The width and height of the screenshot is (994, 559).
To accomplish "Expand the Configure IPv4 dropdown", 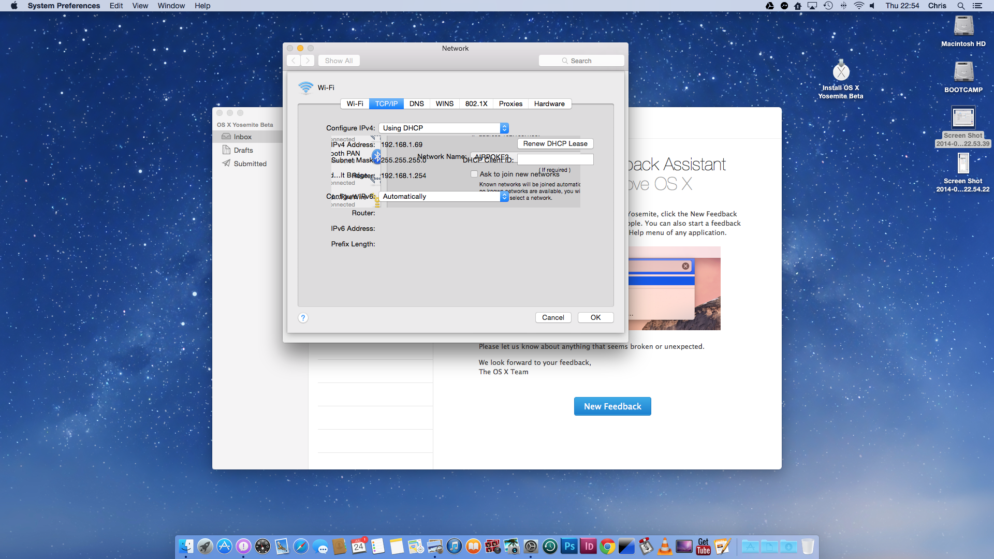I will pyautogui.click(x=444, y=128).
